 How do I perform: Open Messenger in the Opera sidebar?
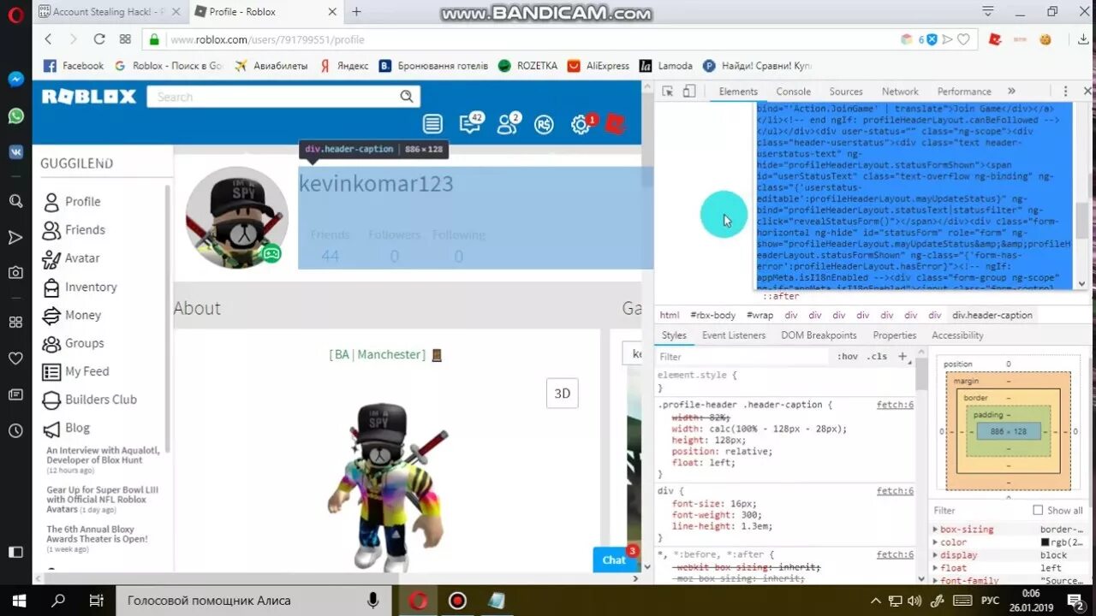tap(15, 79)
